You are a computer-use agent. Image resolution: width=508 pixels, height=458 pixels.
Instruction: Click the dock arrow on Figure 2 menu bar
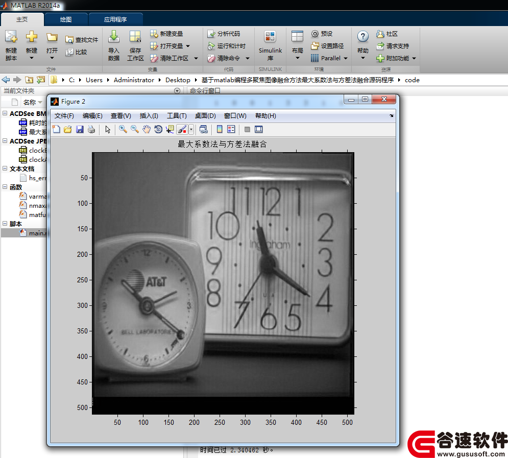(x=392, y=115)
